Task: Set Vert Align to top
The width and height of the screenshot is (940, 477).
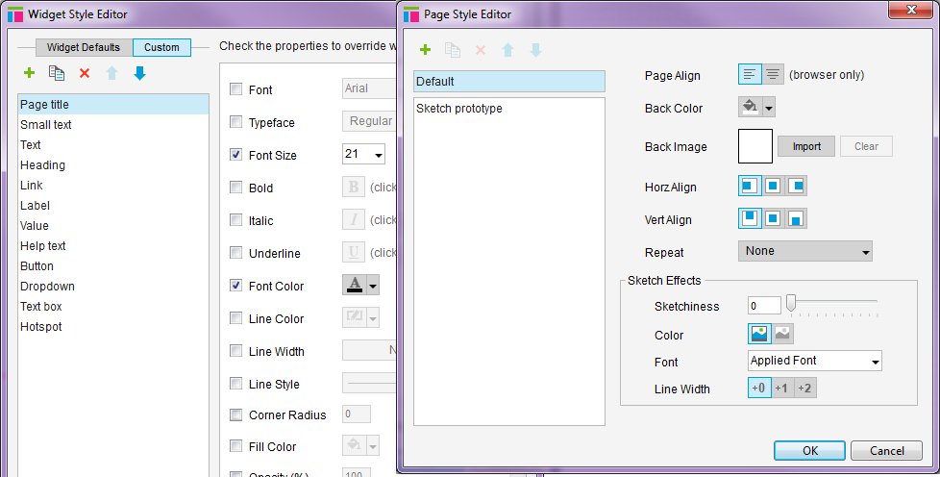Action: pos(750,218)
